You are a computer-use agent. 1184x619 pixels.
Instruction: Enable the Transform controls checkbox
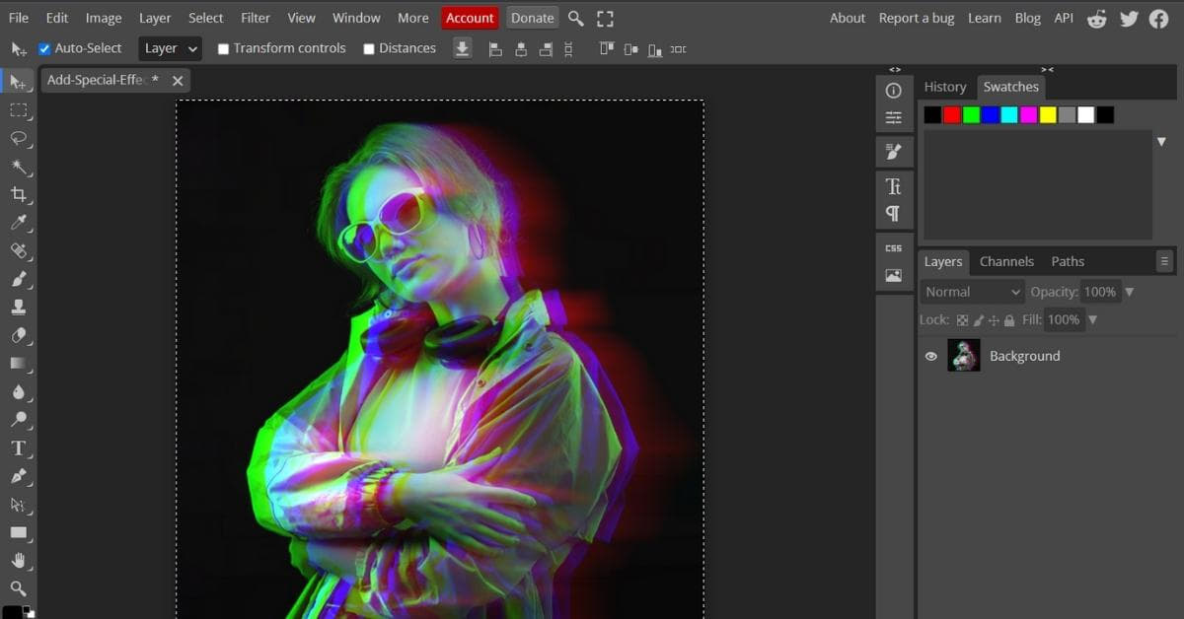pyautogui.click(x=223, y=48)
